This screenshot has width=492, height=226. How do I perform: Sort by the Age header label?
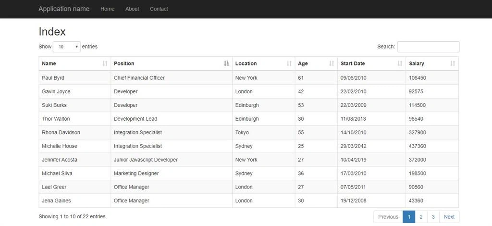click(x=303, y=64)
